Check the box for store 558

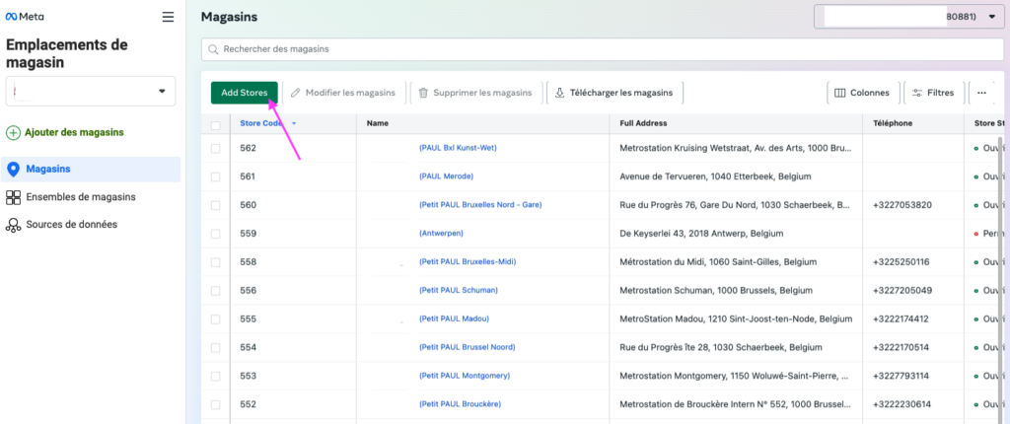(x=216, y=262)
